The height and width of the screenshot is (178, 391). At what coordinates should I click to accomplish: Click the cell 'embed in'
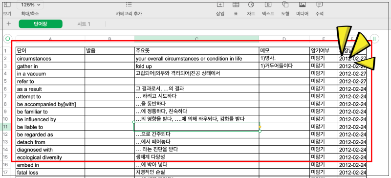[x=50, y=165]
